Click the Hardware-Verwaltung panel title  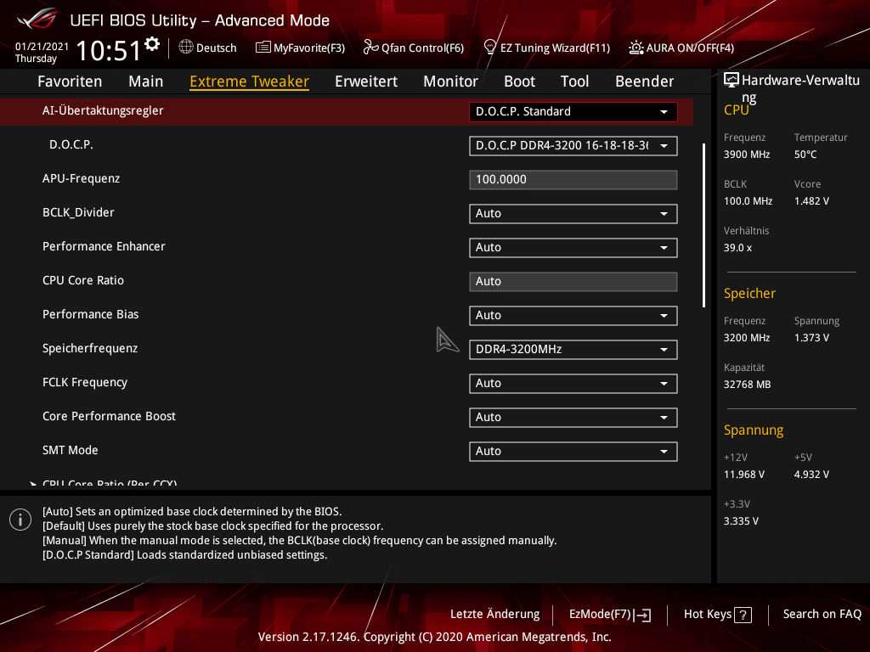coord(800,88)
